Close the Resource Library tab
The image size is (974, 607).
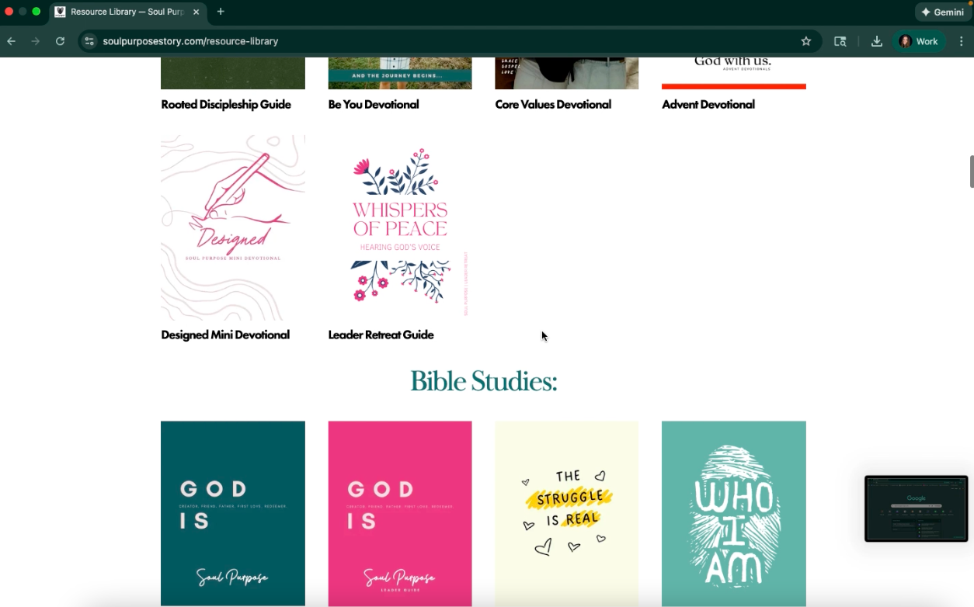(x=196, y=12)
